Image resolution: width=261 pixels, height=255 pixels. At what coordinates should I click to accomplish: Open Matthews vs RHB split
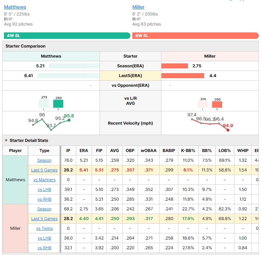pyautogui.click(x=44, y=199)
